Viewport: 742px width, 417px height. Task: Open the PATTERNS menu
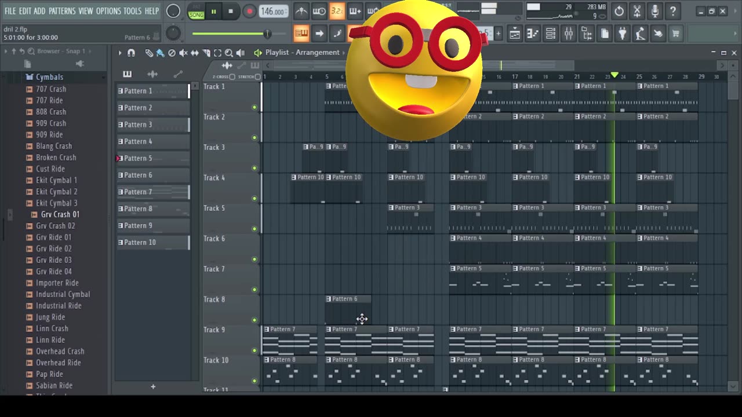(62, 11)
